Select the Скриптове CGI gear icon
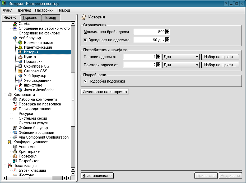 coord(20,66)
